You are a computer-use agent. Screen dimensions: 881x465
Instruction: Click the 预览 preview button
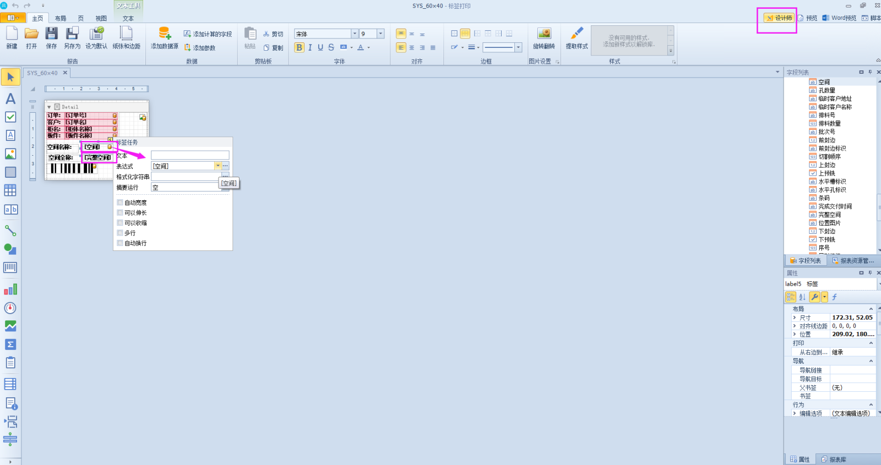pyautogui.click(x=808, y=18)
